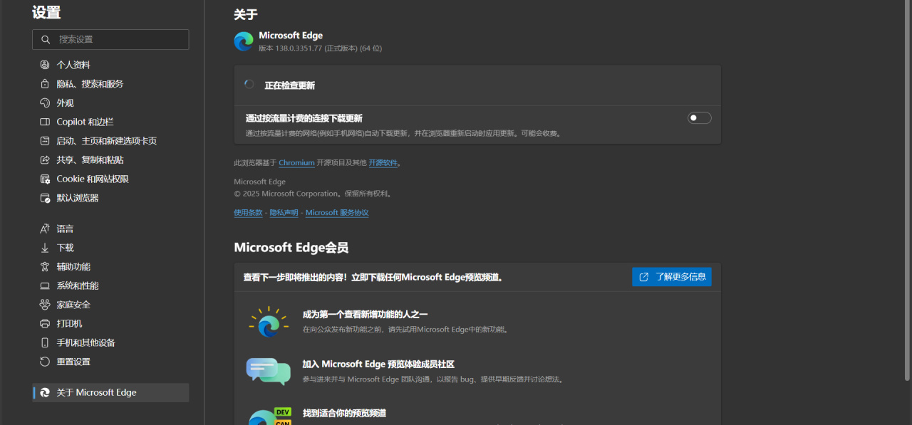Click the 找到适合你的预览通道 heading
Image resolution: width=912 pixels, height=425 pixels.
tap(344, 413)
